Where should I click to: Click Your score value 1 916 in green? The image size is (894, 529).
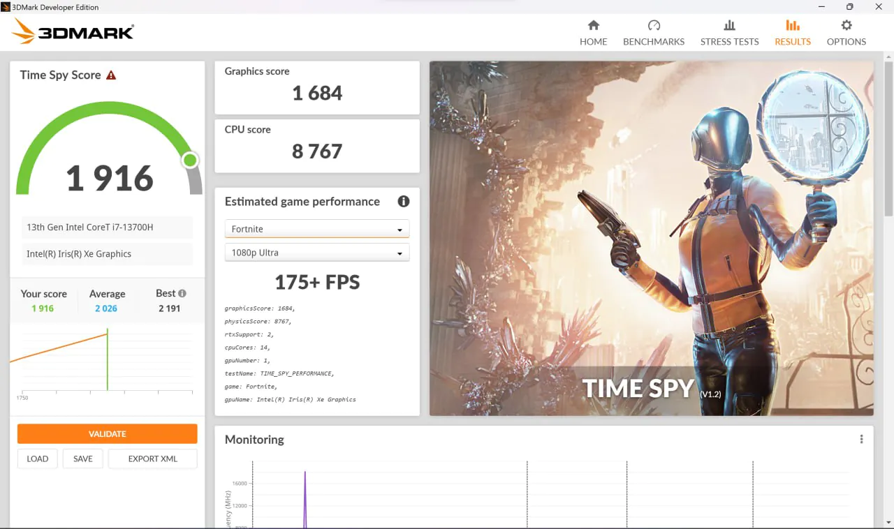tap(43, 308)
